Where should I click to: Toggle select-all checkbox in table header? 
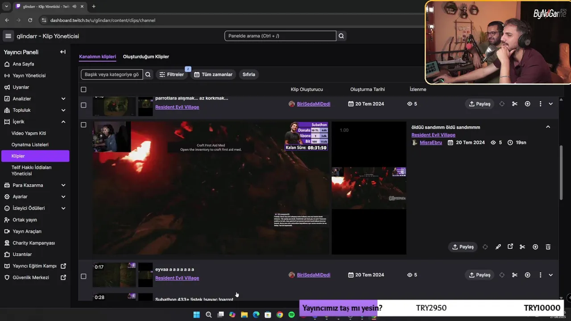83,90
